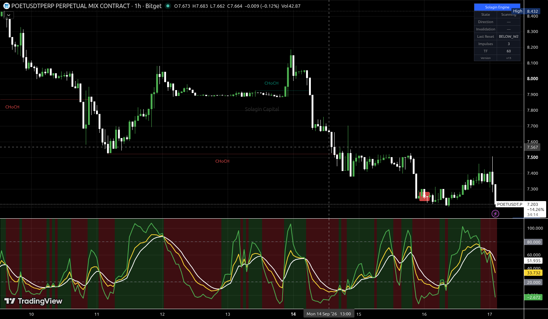Click the BELOW_W2 value cell
548x319 pixels.
[x=508, y=37]
